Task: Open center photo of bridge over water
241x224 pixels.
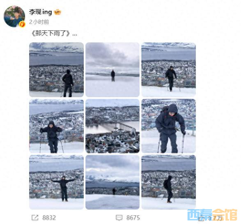Action: click(x=112, y=126)
